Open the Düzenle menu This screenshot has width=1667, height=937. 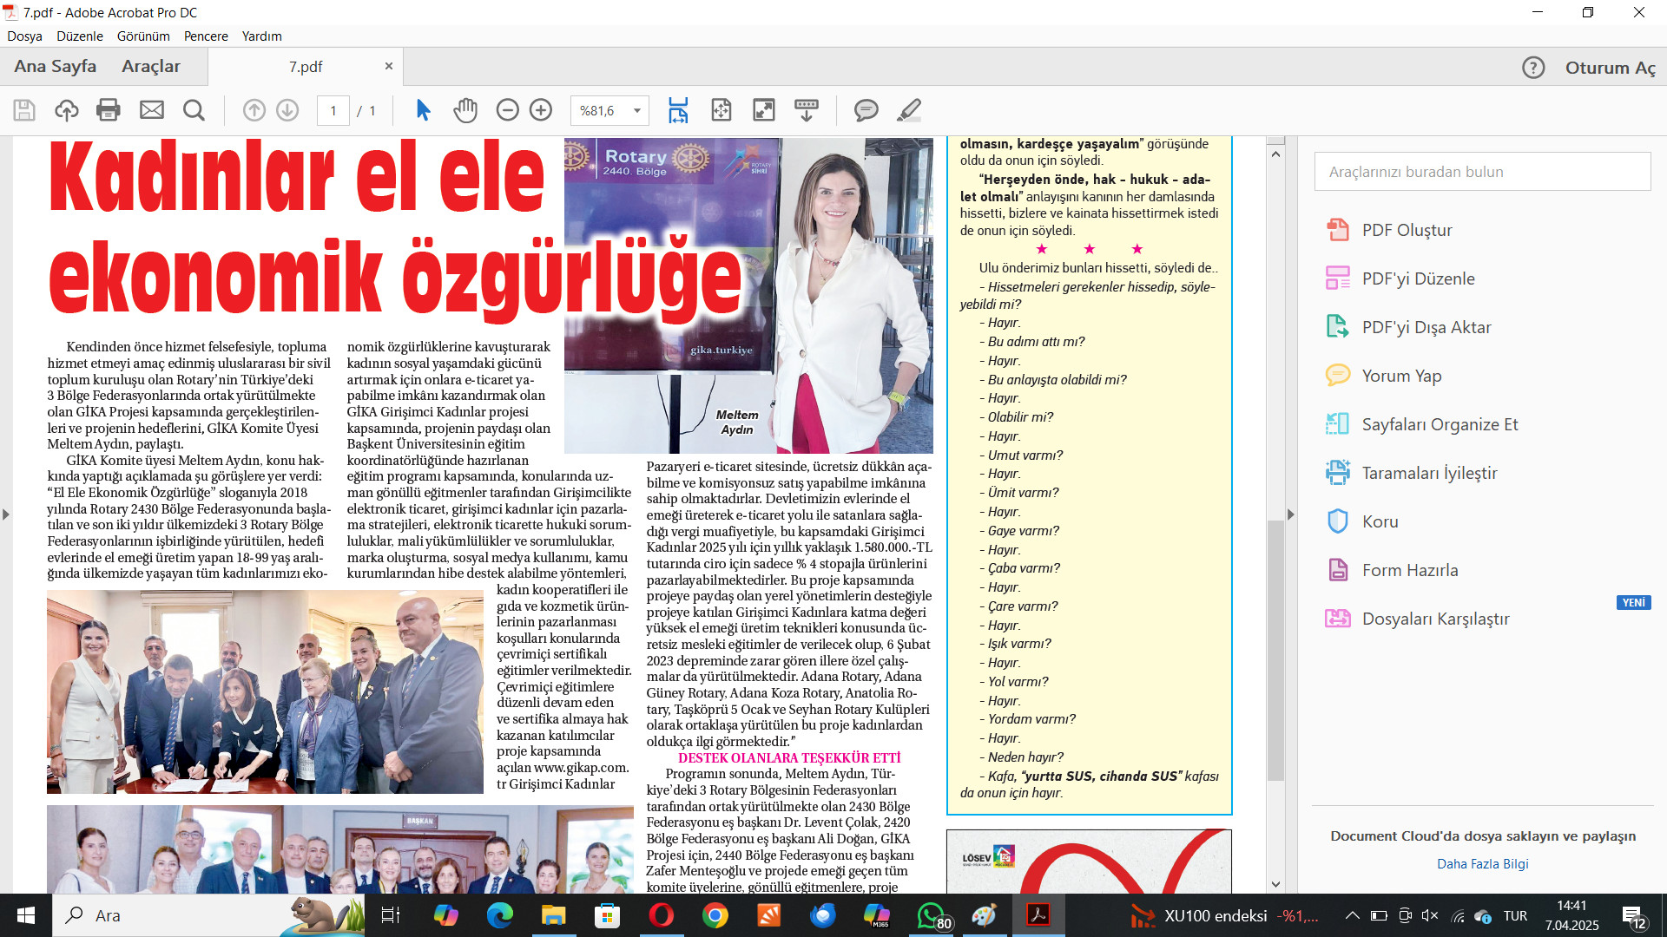click(80, 36)
